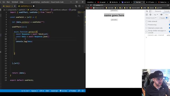Clear the console with the ban icon

coord(150,15)
